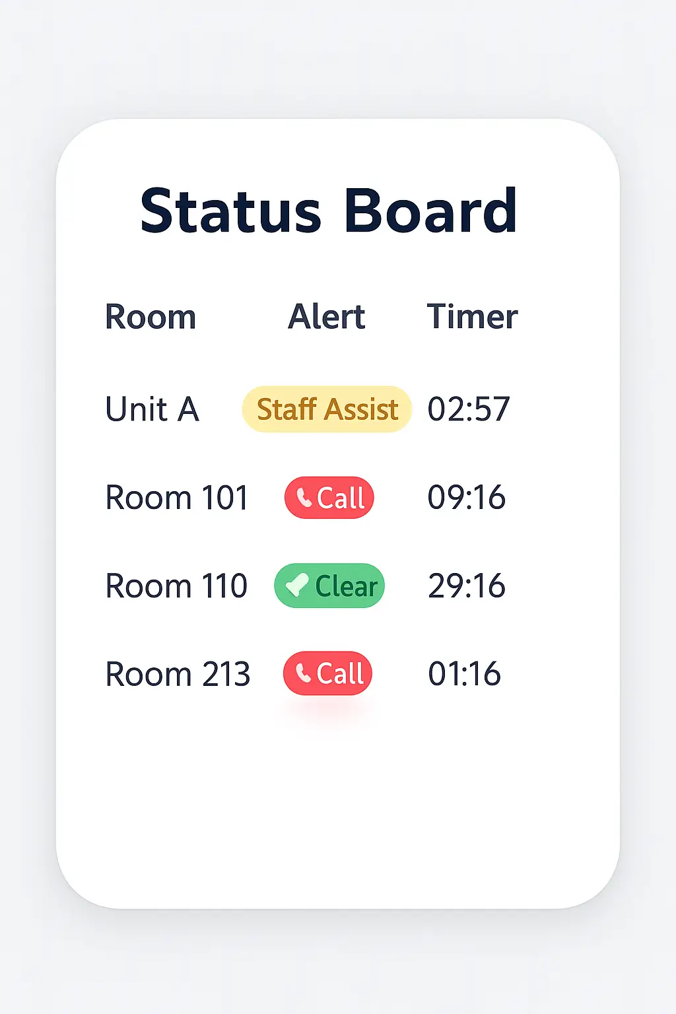Click the 29:16 timer for Room 110
The width and height of the screenshot is (676, 1014).
[x=467, y=586]
